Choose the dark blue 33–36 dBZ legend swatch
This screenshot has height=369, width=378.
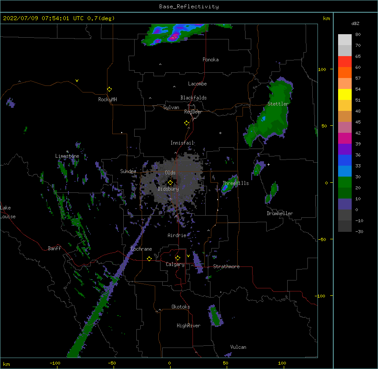[x=345, y=160]
